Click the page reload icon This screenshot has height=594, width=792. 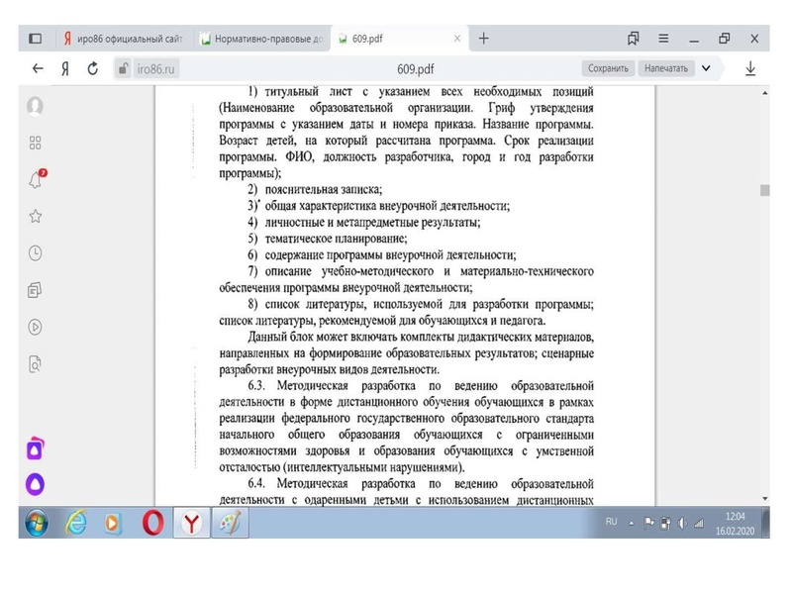coord(95,69)
